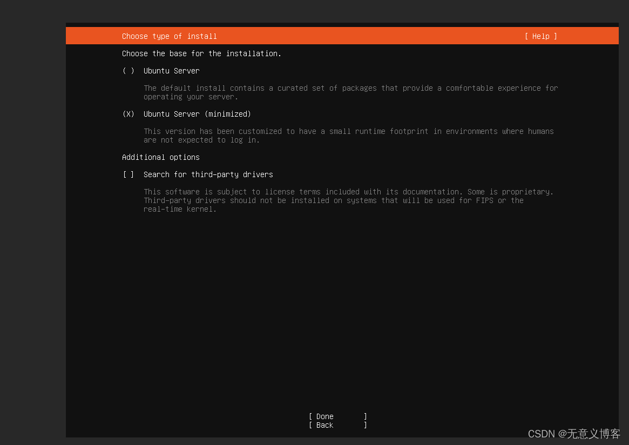The height and width of the screenshot is (445, 629).
Task: Click the Additional options heading
Action: 160,157
